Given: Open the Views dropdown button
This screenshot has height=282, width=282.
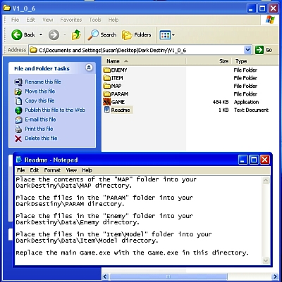Looking at the screenshot, I should 167,35.
